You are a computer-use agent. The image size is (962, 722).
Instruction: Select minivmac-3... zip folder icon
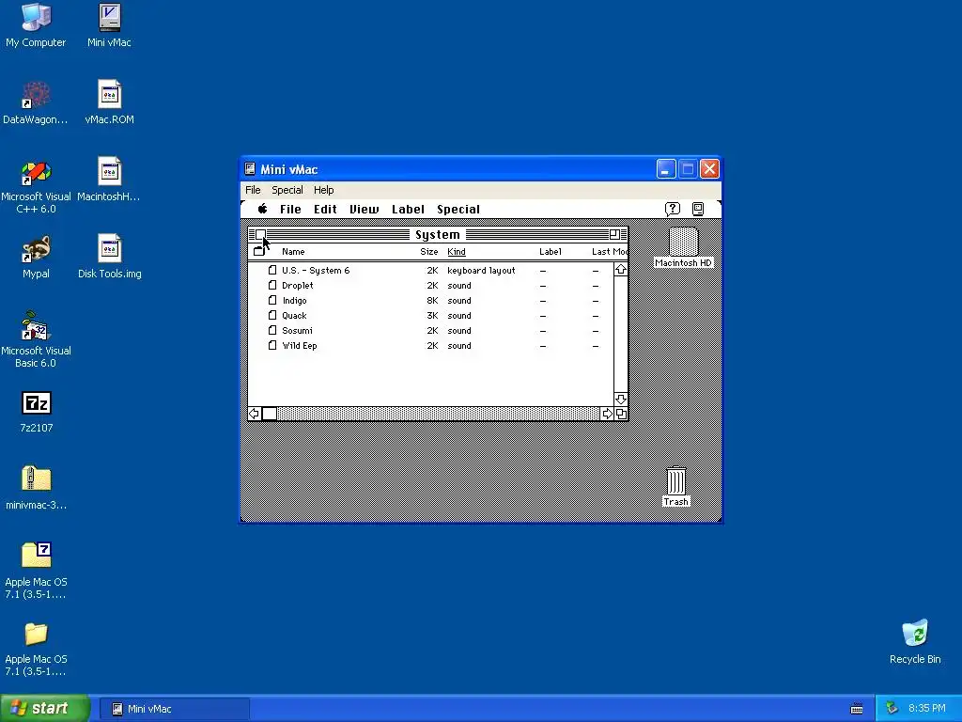pos(37,479)
